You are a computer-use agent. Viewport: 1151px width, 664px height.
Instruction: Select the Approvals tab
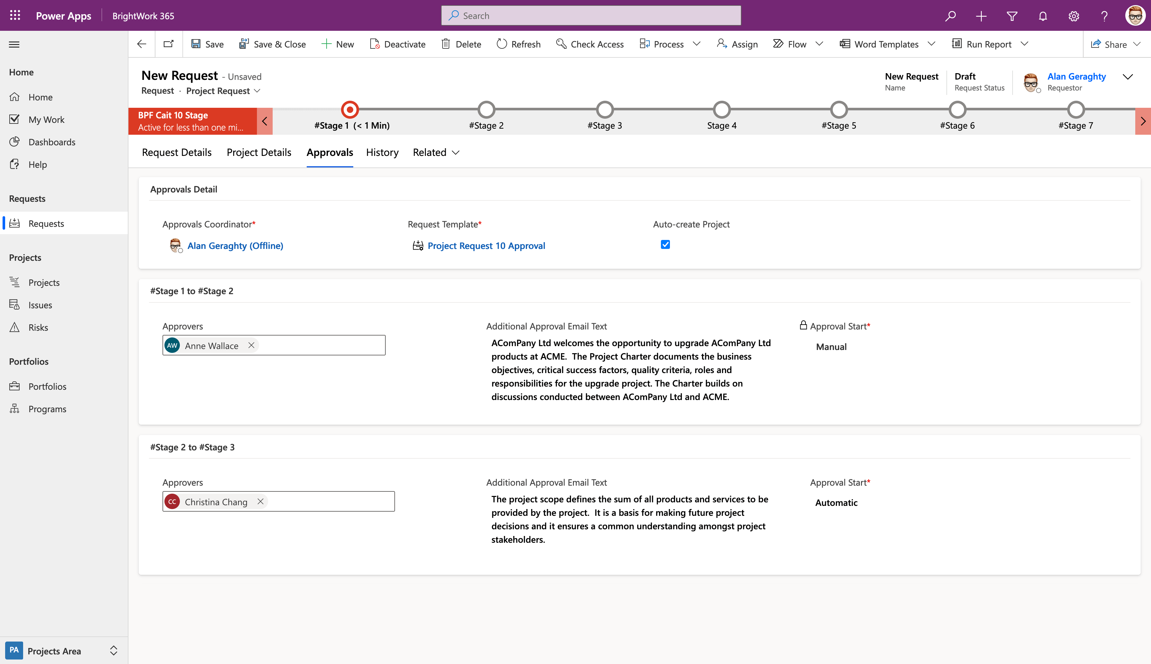[329, 152]
